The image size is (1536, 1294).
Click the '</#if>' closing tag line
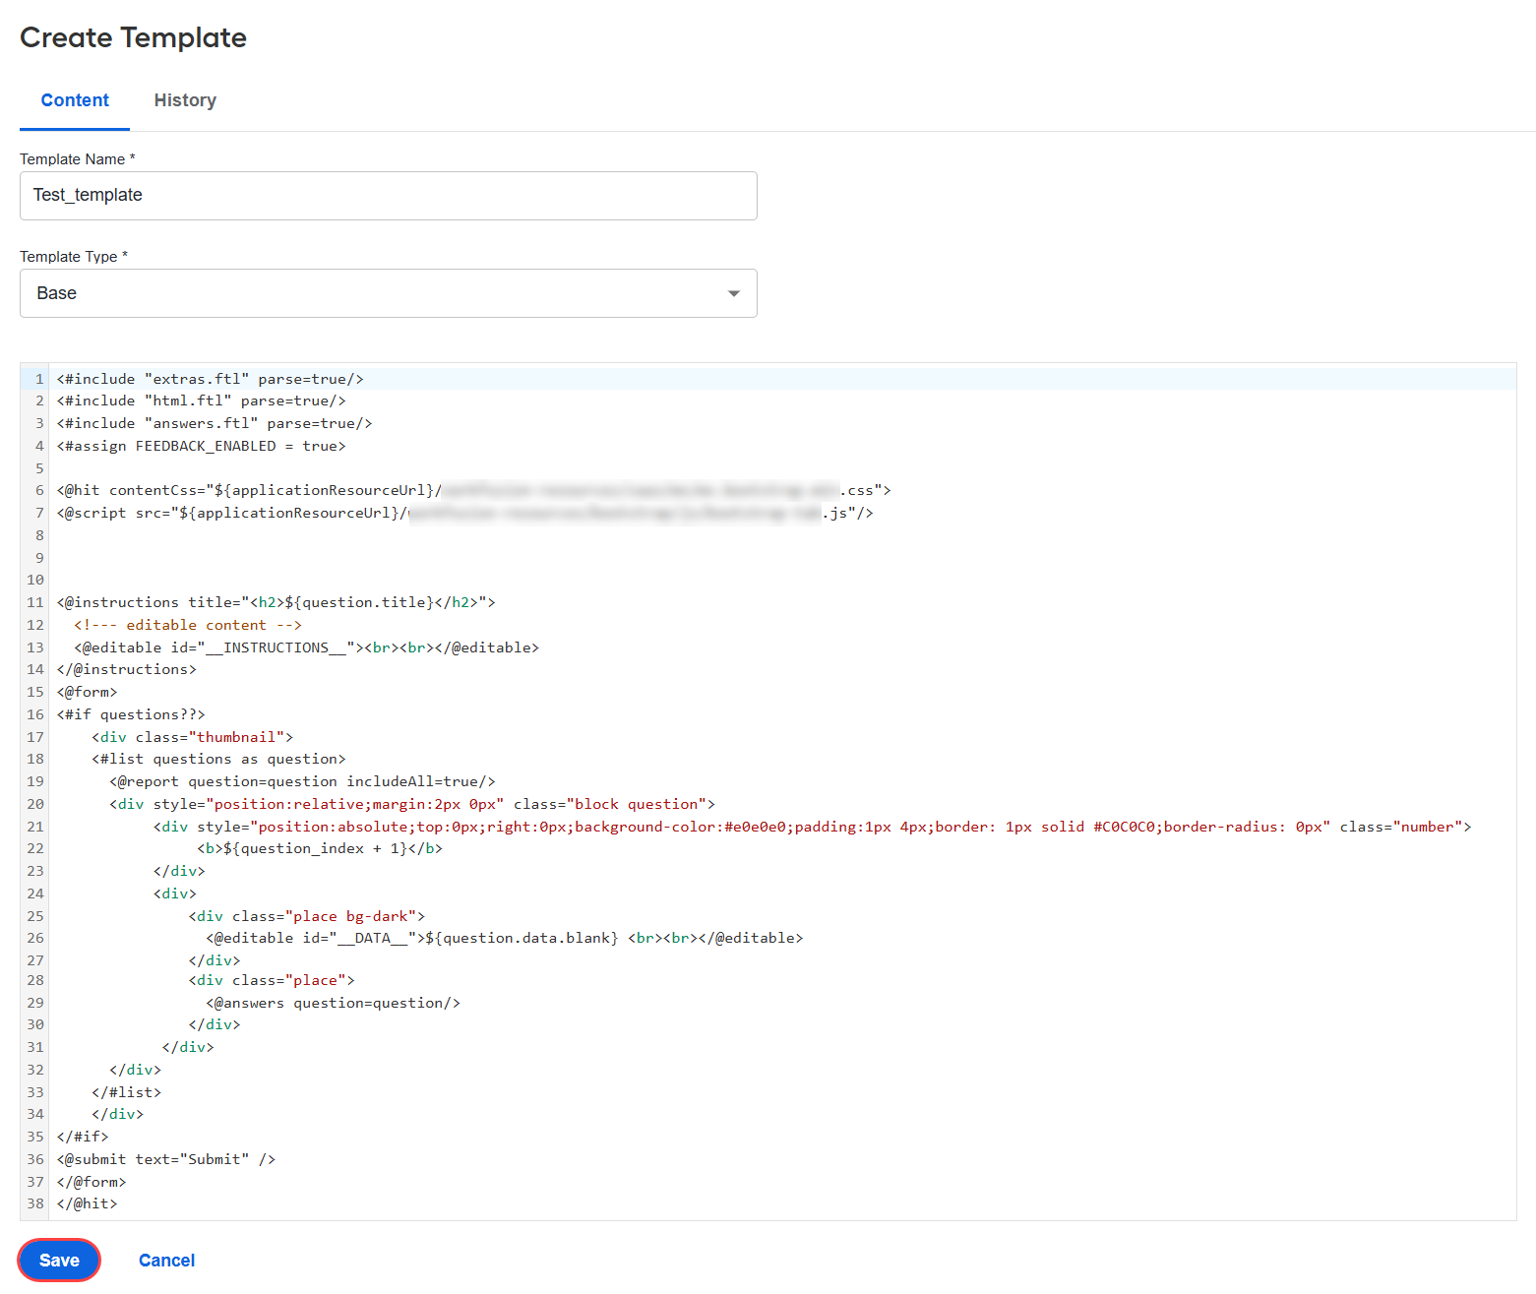[83, 1138]
